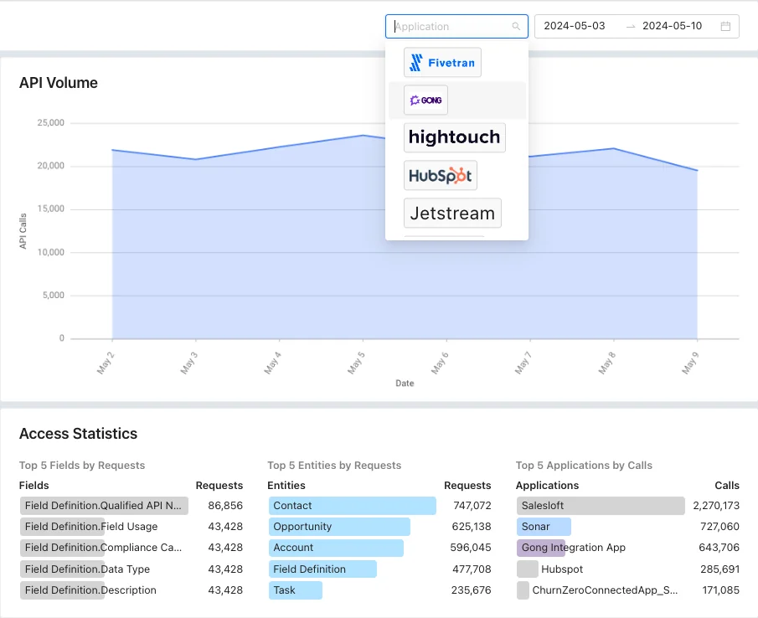Click the 727,060 calls value
This screenshot has height=618, width=758.
point(719,527)
